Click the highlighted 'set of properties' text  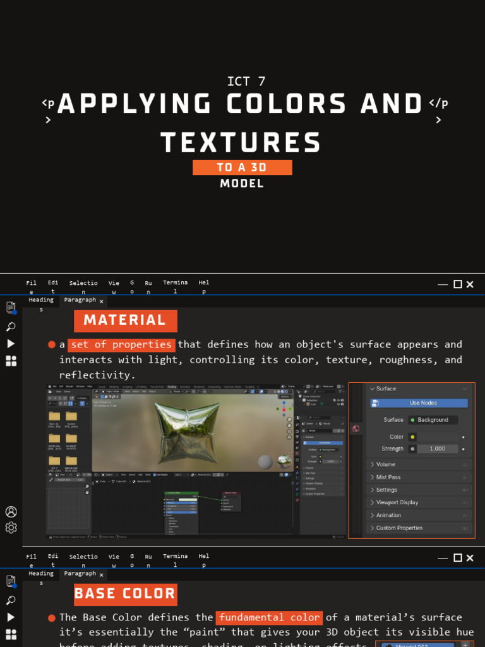pos(122,344)
